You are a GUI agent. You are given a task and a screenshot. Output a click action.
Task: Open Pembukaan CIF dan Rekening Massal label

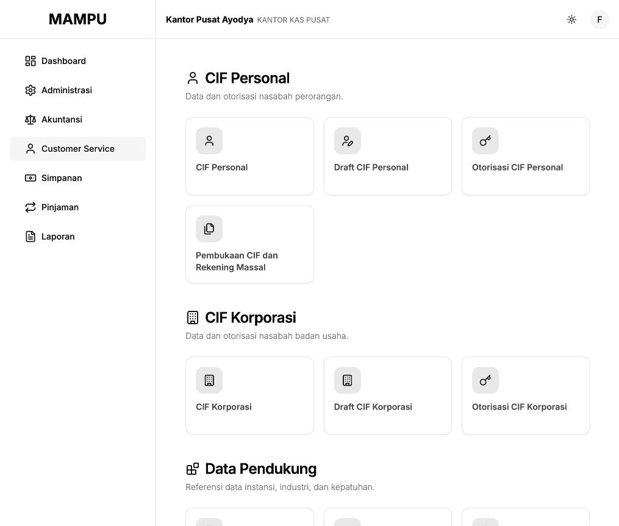click(x=237, y=261)
